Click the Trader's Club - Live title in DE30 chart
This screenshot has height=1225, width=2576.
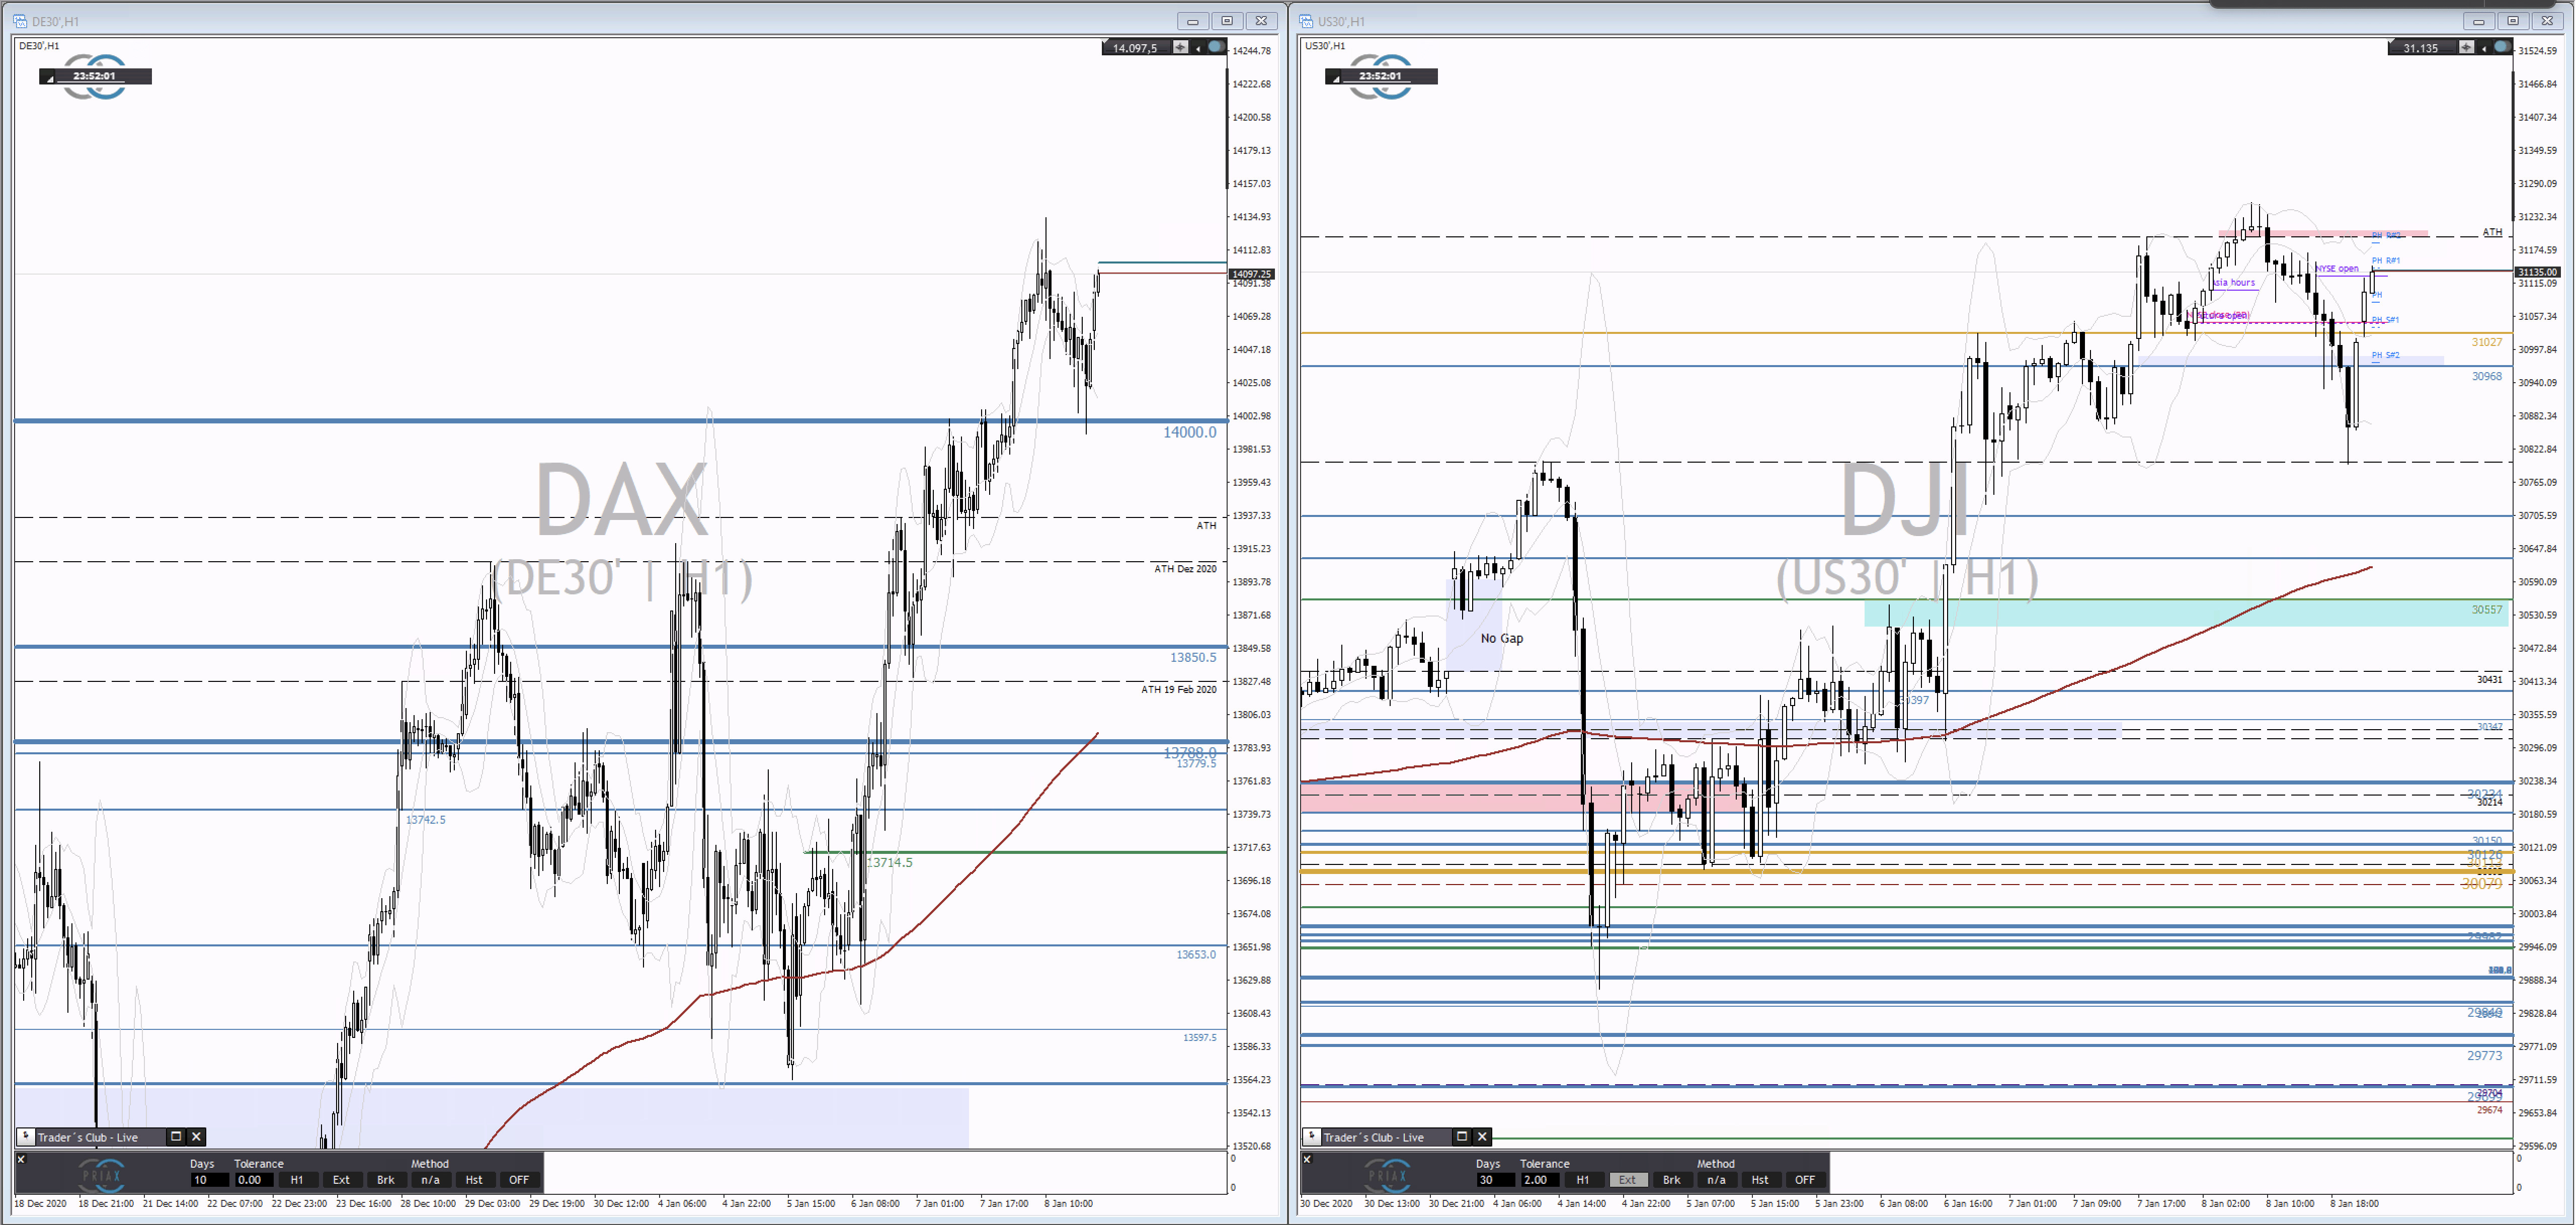(88, 1137)
